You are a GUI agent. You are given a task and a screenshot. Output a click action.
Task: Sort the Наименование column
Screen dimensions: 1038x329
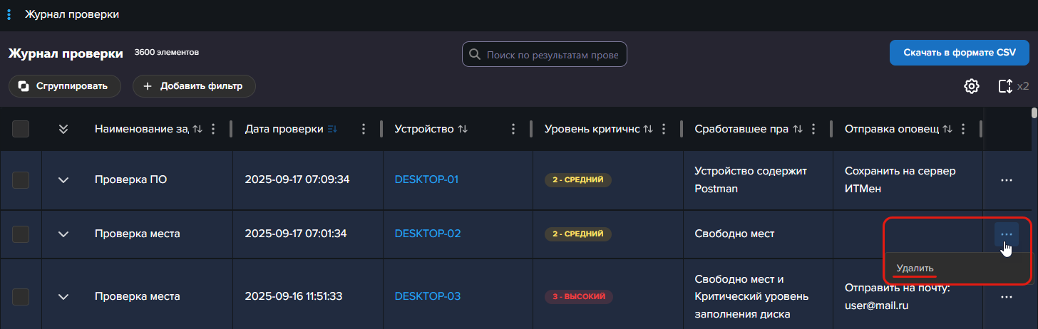(x=197, y=129)
